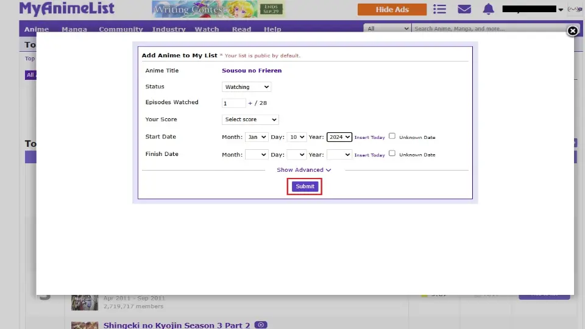This screenshot has width=585, height=329.
Task: Expand the Show Advanced section
Action: 303,170
